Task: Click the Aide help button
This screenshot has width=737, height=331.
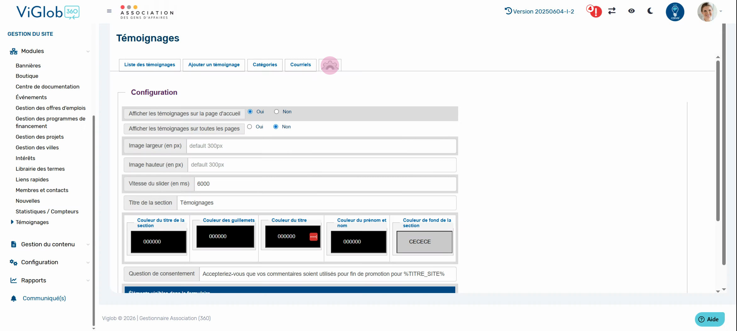Action: coord(710,319)
